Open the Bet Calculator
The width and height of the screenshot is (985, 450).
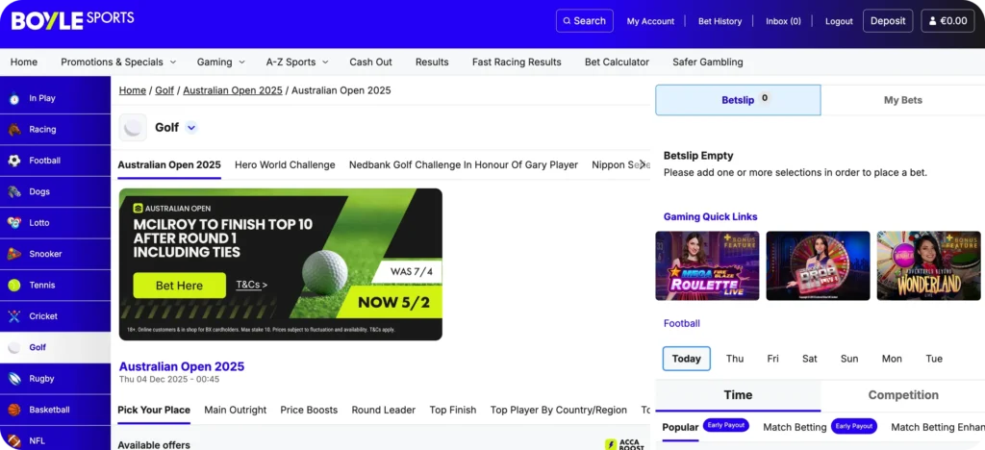617,62
